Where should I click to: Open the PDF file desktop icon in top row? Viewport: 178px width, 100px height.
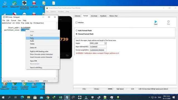tap(34, 4)
